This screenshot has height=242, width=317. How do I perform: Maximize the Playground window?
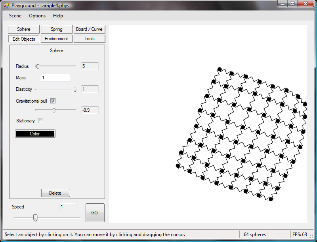[x=292, y=4]
